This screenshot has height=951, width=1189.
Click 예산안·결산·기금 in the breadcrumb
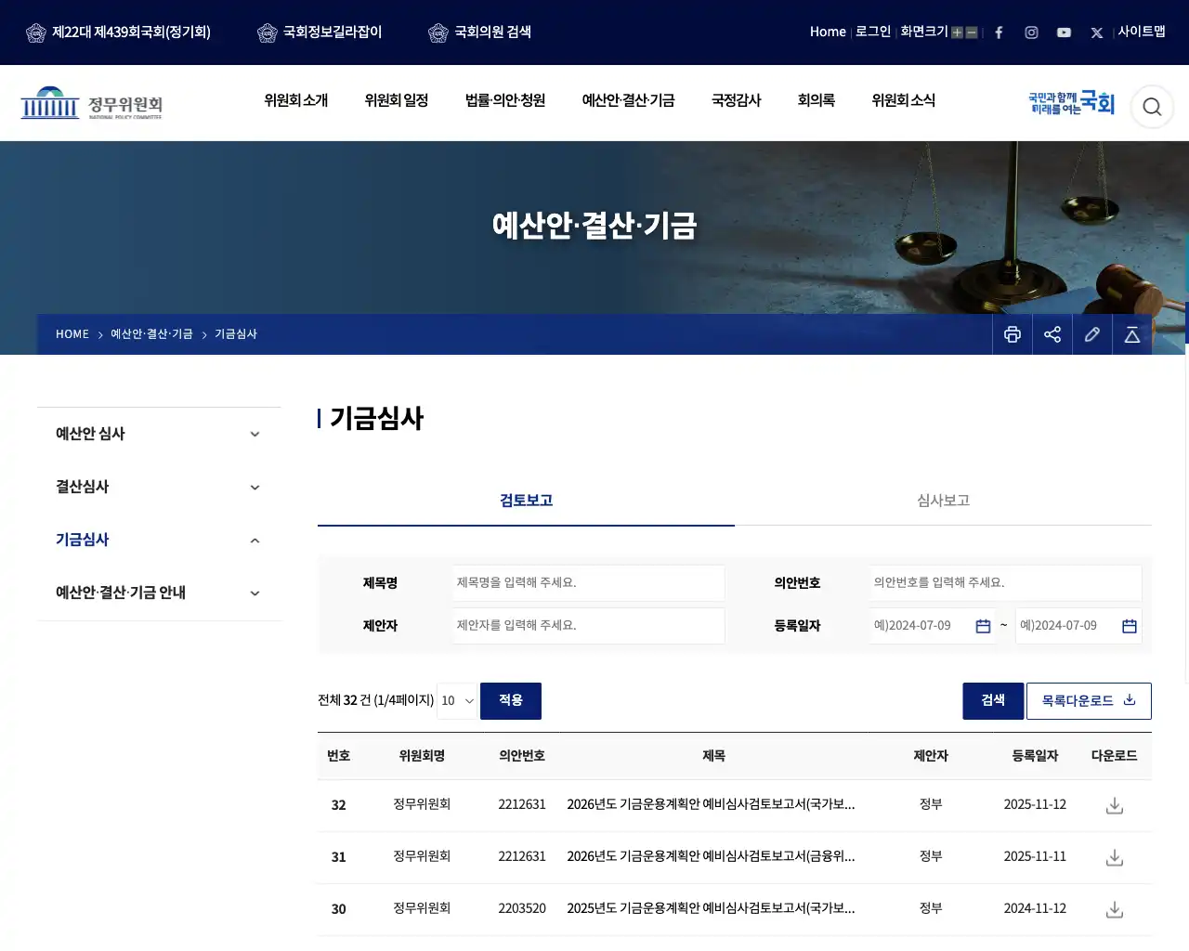(151, 334)
